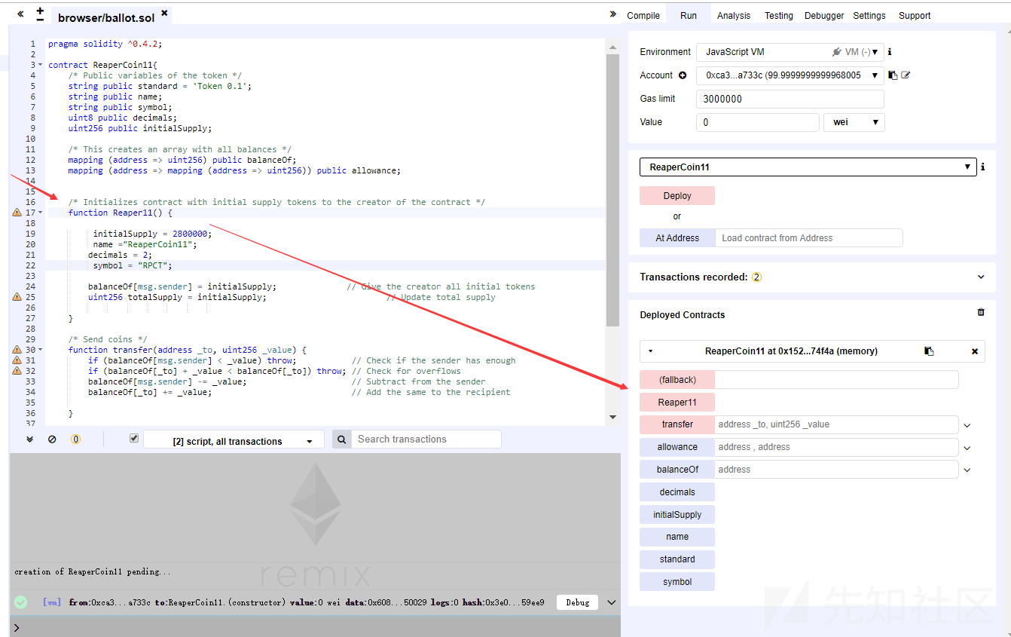1011x637 pixels.
Task: Create a new account with plus icon
Action: click(x=683, y=75)
